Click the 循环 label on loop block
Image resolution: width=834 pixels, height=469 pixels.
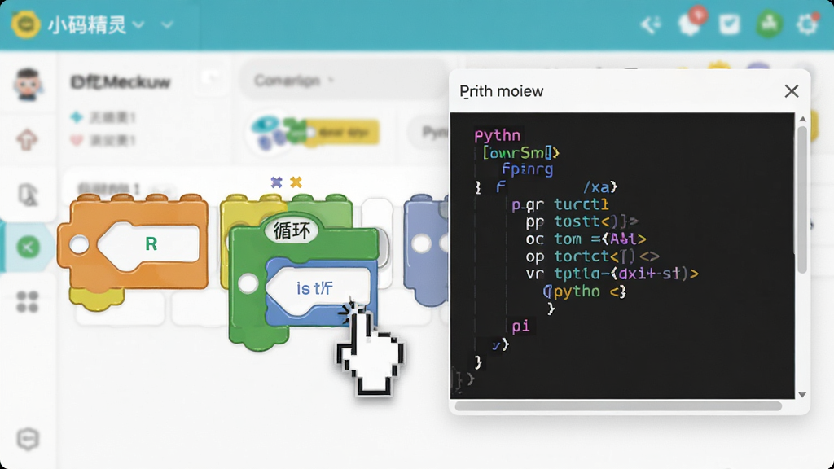(x=292, y=230)
